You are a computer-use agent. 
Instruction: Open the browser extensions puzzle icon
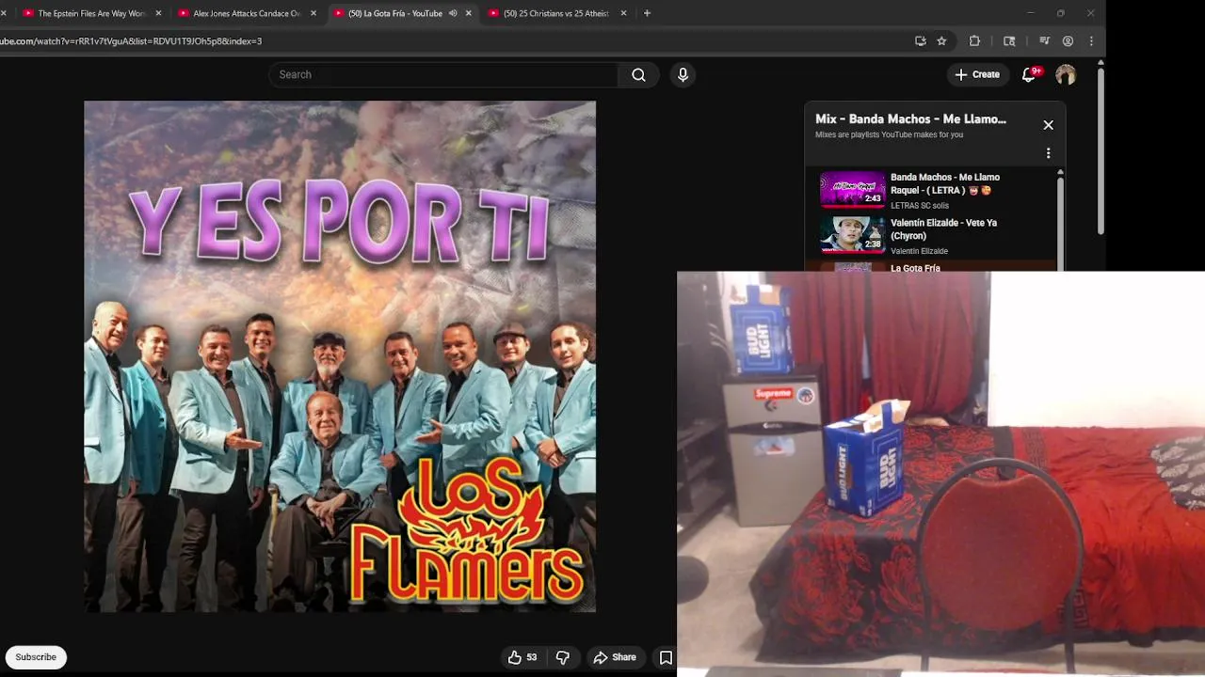point(974,40)
